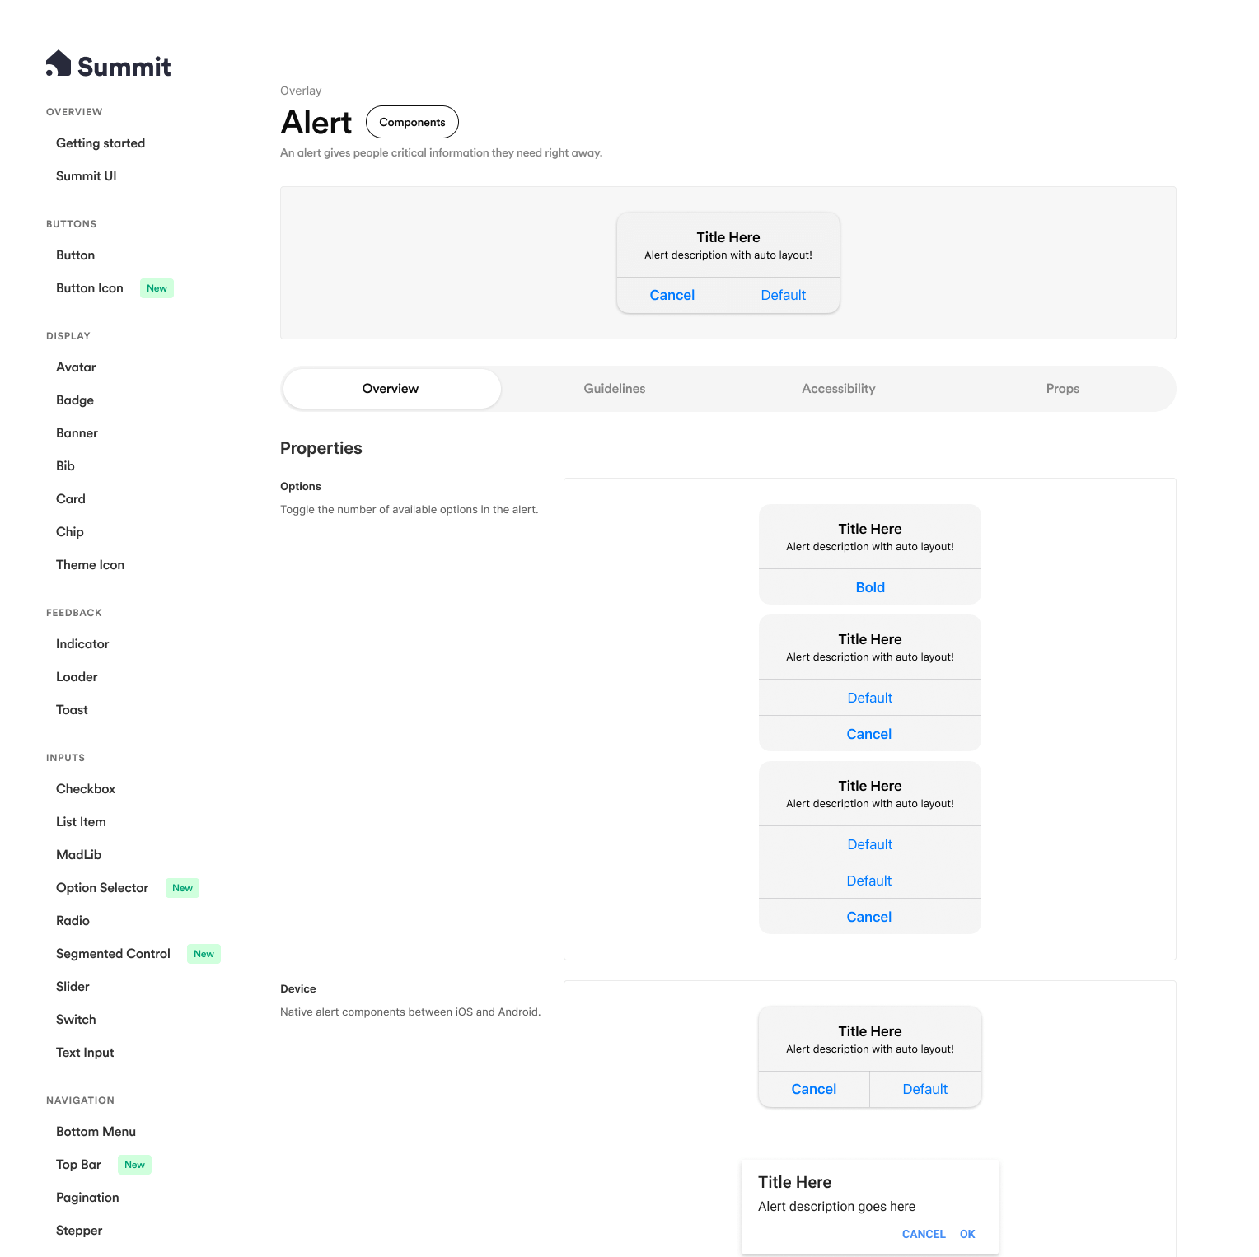This screenshot has width=1259, height=1257.
Task: Open the Checkbox component page
Action: pyautogui.click(x=86, y=789)
